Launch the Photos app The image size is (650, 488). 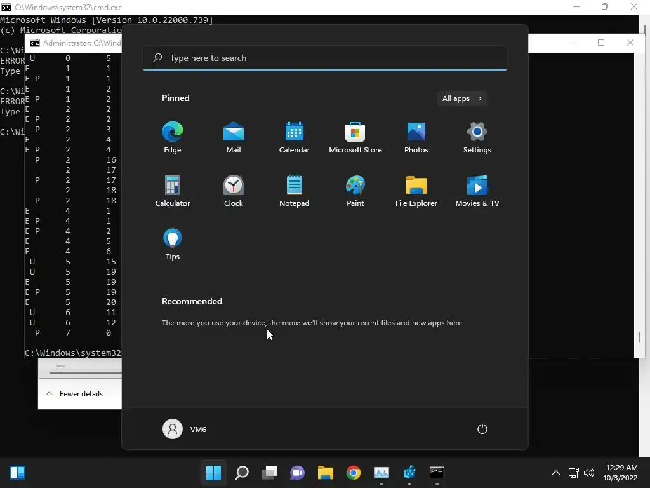[x=416, y=138]
